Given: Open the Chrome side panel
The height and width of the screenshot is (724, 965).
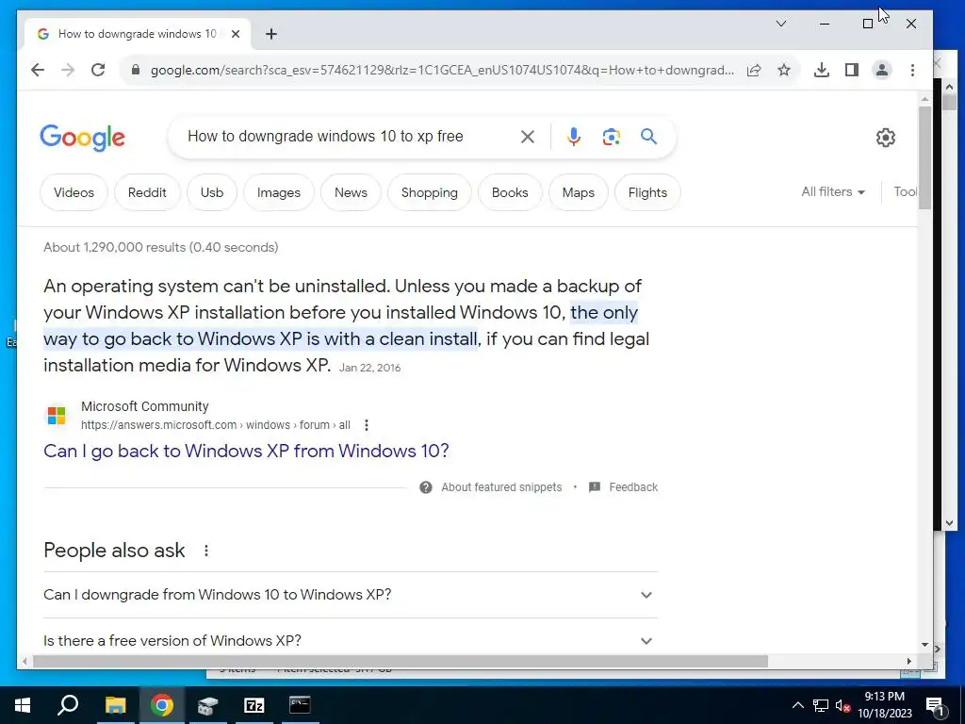Looking at the screenshot, I should click(852, 70).
